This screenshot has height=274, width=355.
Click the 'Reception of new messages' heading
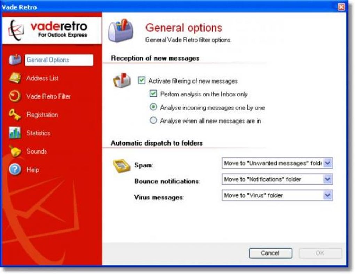pos(155,58)
